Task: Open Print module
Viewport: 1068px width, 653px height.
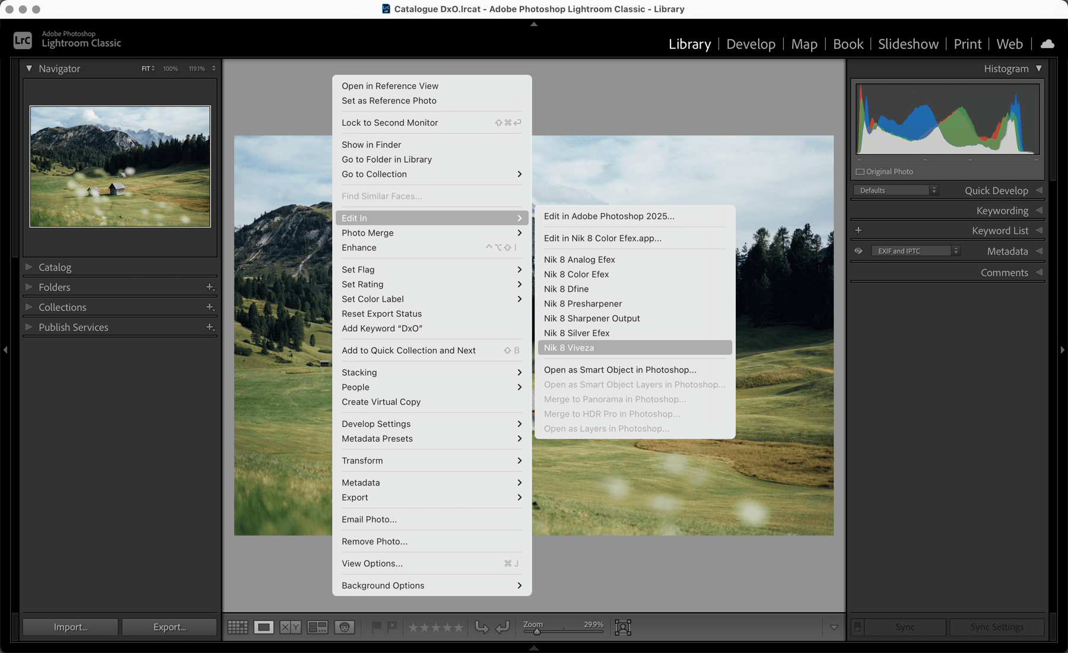Action: point(968,44)
